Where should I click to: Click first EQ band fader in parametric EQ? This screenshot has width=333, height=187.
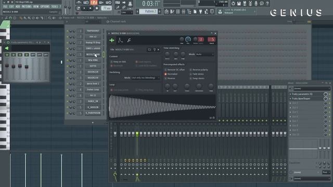(x=7, y=66)
